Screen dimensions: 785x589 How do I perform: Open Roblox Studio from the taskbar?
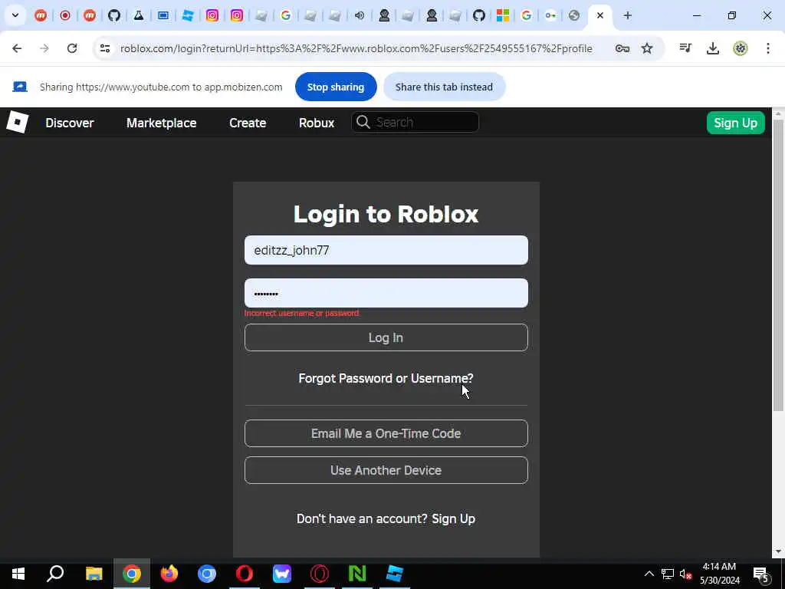pyautogui.click(x=395, y=574)
